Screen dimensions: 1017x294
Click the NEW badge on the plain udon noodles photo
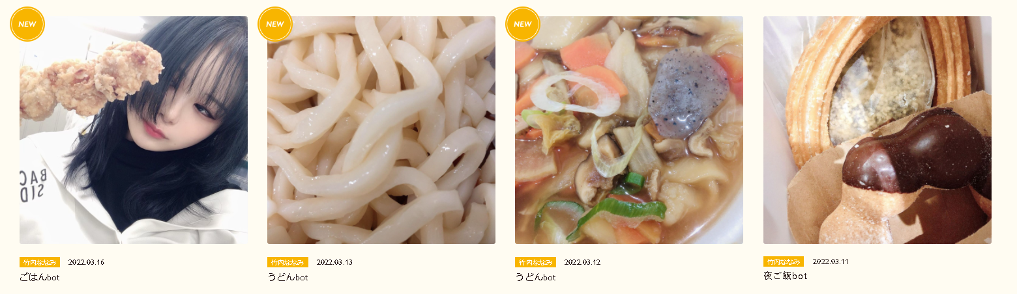pos(275,24)
